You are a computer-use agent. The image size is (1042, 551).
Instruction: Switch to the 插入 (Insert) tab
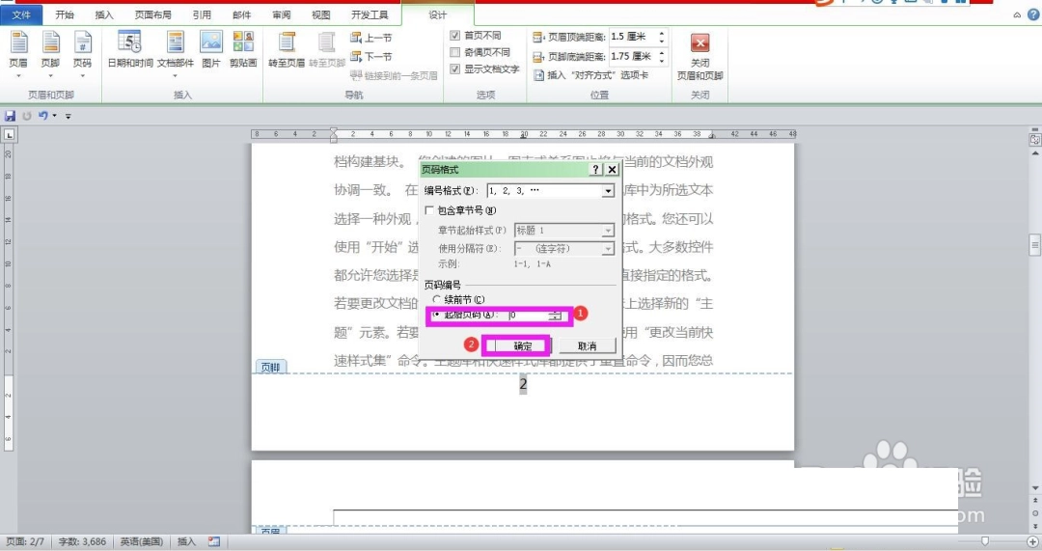104,14
